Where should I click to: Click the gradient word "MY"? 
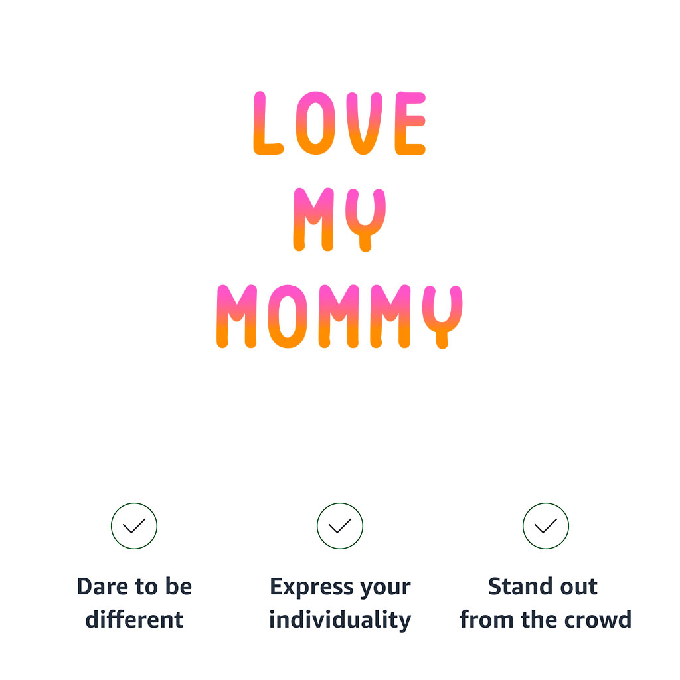point(339,220)
